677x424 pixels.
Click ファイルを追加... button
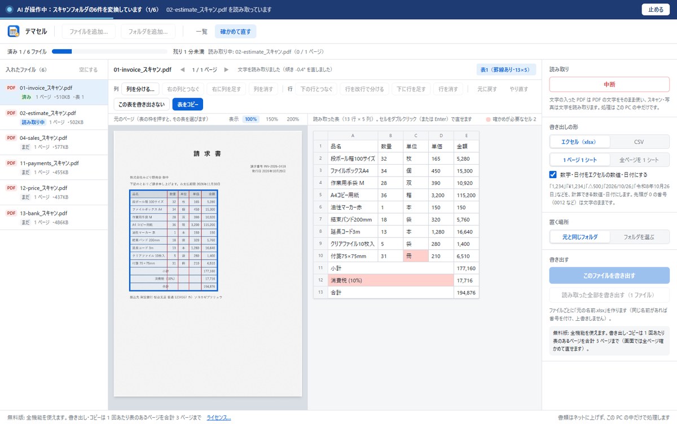coord(89,32)
